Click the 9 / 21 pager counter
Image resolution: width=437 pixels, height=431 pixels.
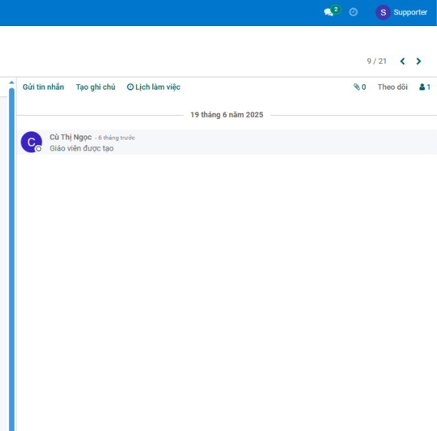coord(376,62)
